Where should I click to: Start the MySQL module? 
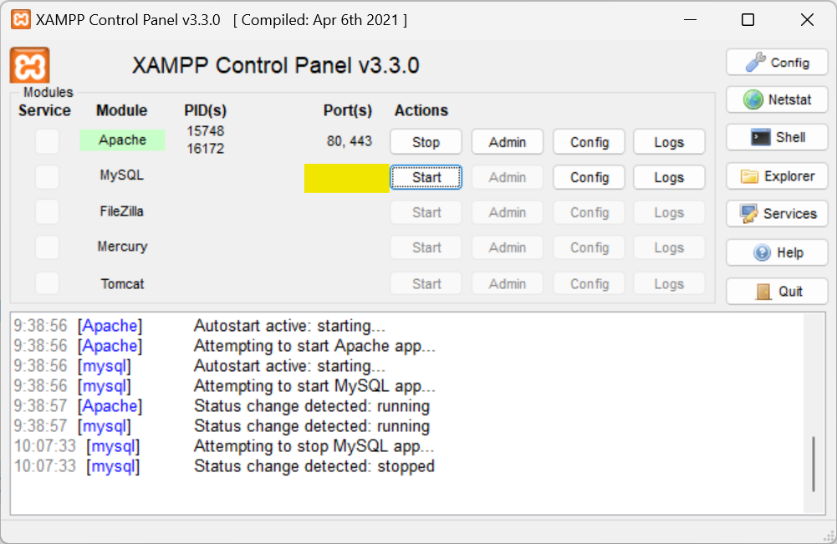point(426,177)
